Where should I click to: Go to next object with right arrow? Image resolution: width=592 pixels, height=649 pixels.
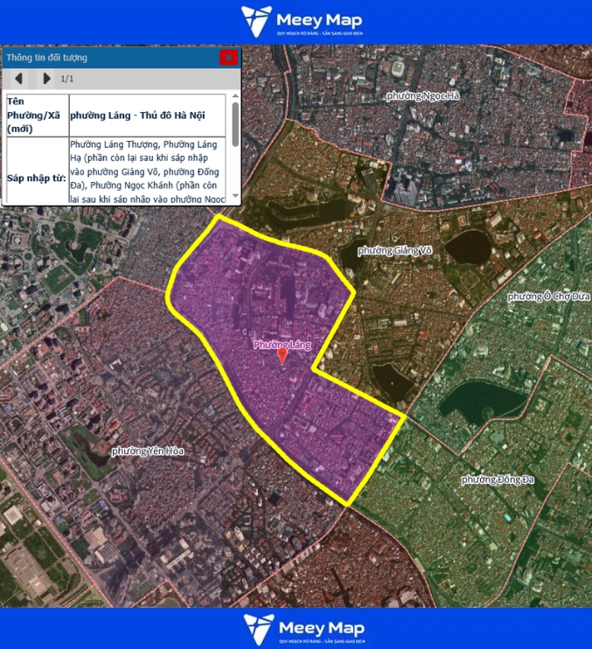coord(46,79)
